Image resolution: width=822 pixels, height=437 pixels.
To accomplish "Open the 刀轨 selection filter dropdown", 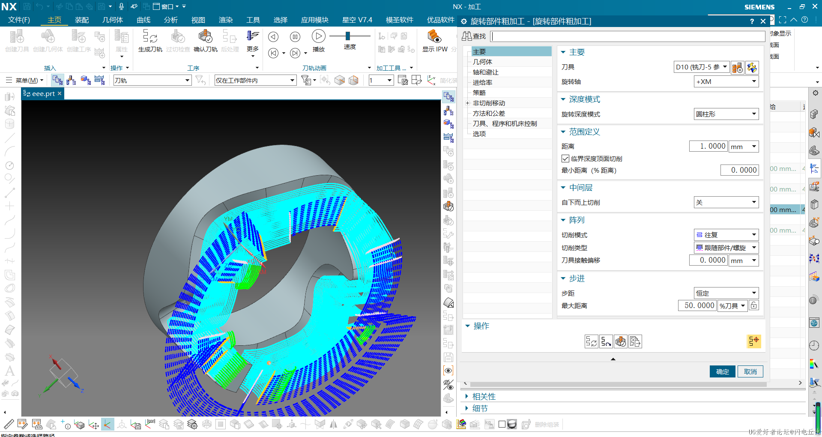I will [152, 80].
